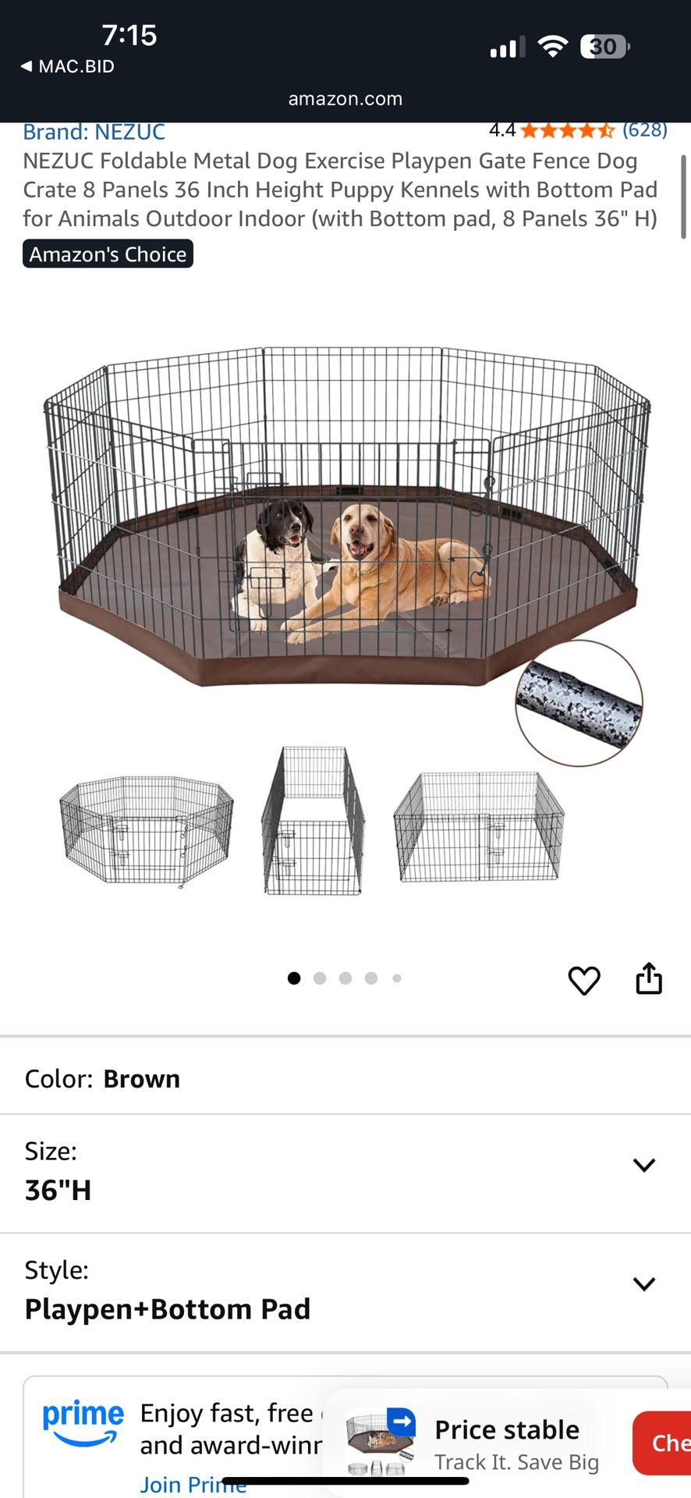The height and width of the screenshot is (1498, 691).
Task: Select the second image carousel dot
Action: (320, 978)
